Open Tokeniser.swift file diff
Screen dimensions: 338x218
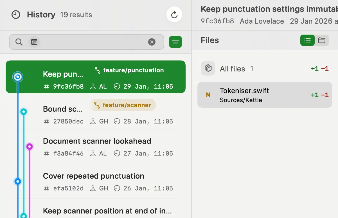click(x=265, y=95)
